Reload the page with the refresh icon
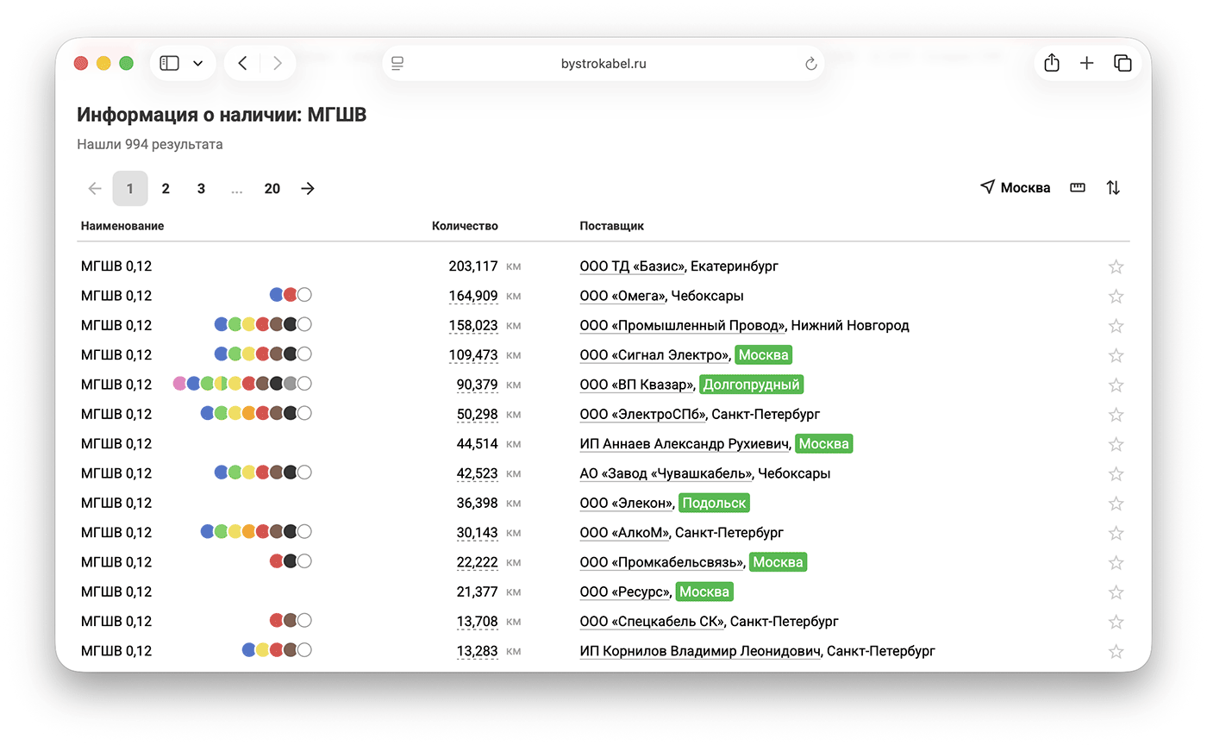The image size is (1207, 745). (810, 64)
